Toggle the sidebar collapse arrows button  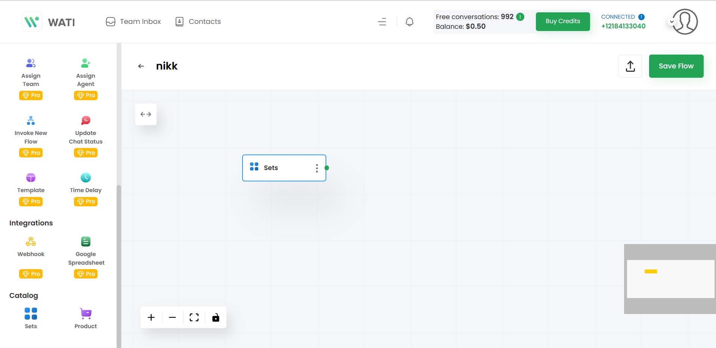pyautogui.click(x=146, y=114)
